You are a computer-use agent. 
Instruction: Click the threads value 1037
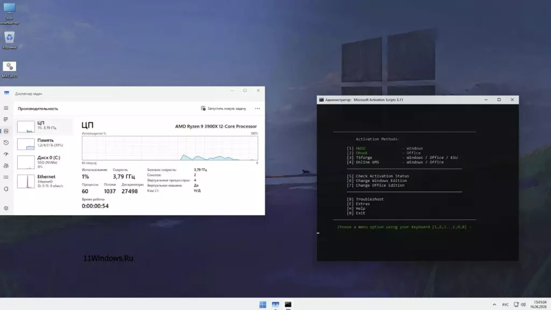point(110,191)
